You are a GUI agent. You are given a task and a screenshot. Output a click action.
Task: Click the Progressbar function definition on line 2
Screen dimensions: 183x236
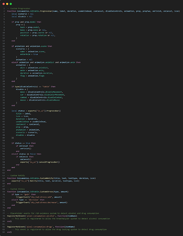(93, 11)
